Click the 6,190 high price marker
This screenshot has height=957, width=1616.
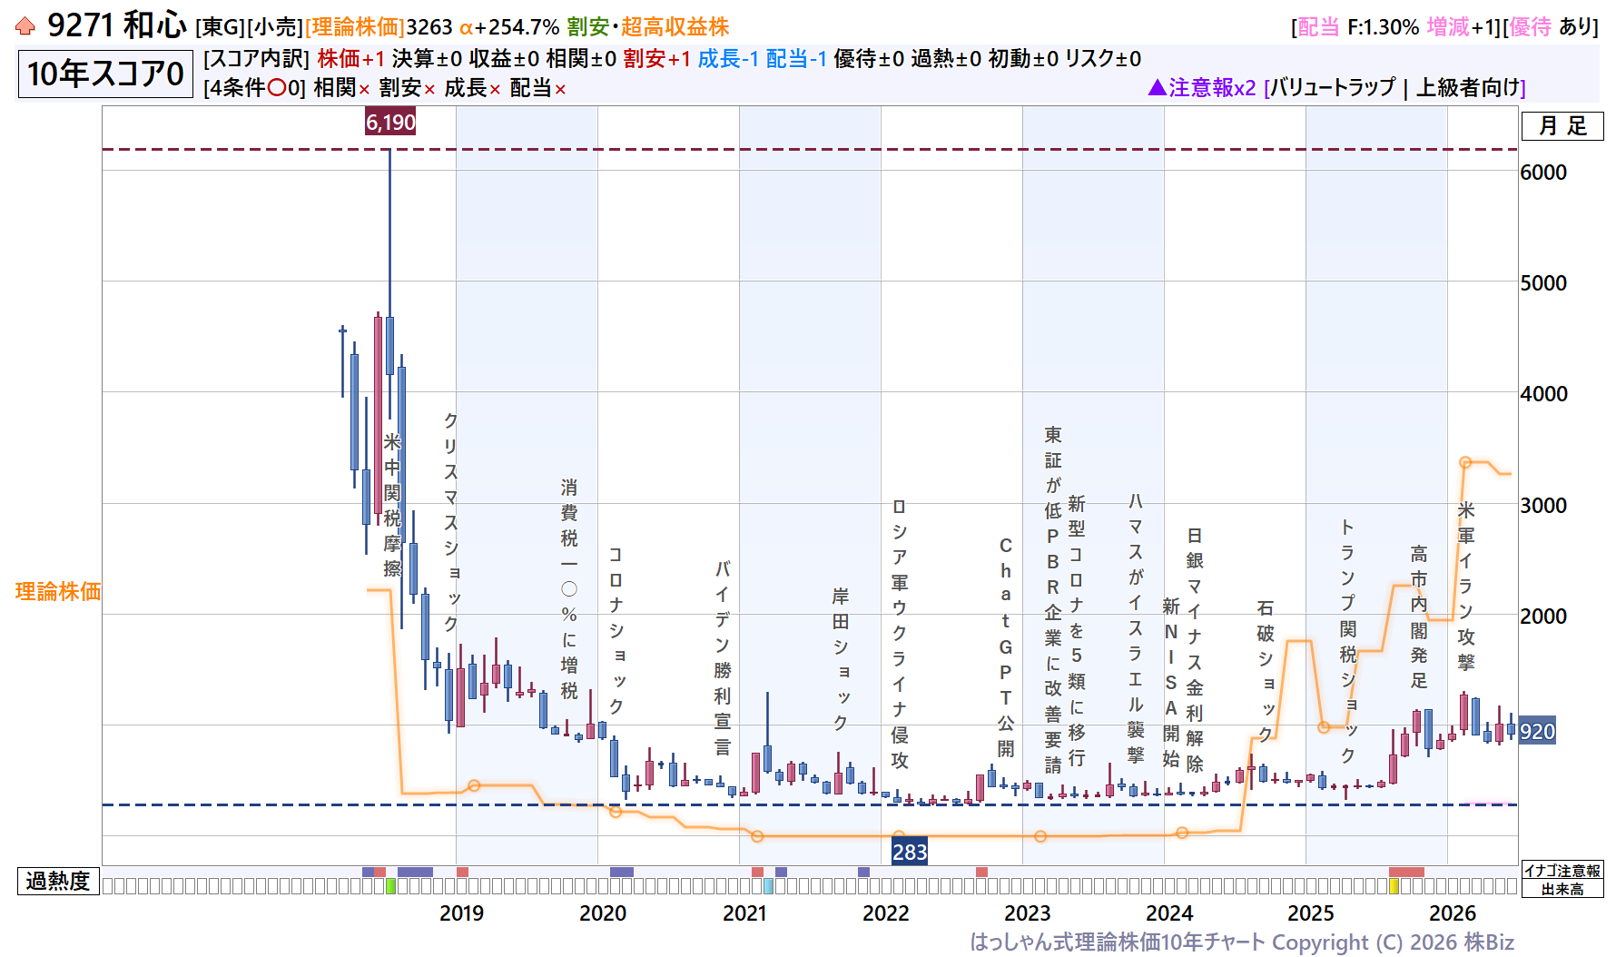(x=390, y=122)
